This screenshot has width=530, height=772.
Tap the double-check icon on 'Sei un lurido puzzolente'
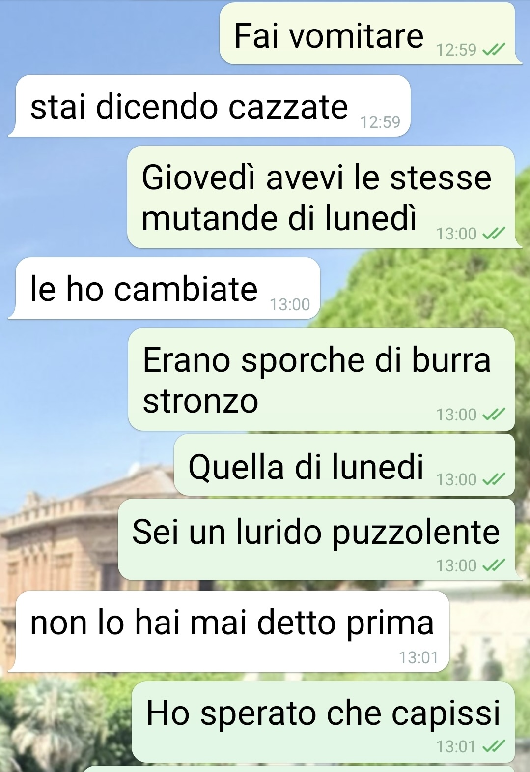coord(494,565)
